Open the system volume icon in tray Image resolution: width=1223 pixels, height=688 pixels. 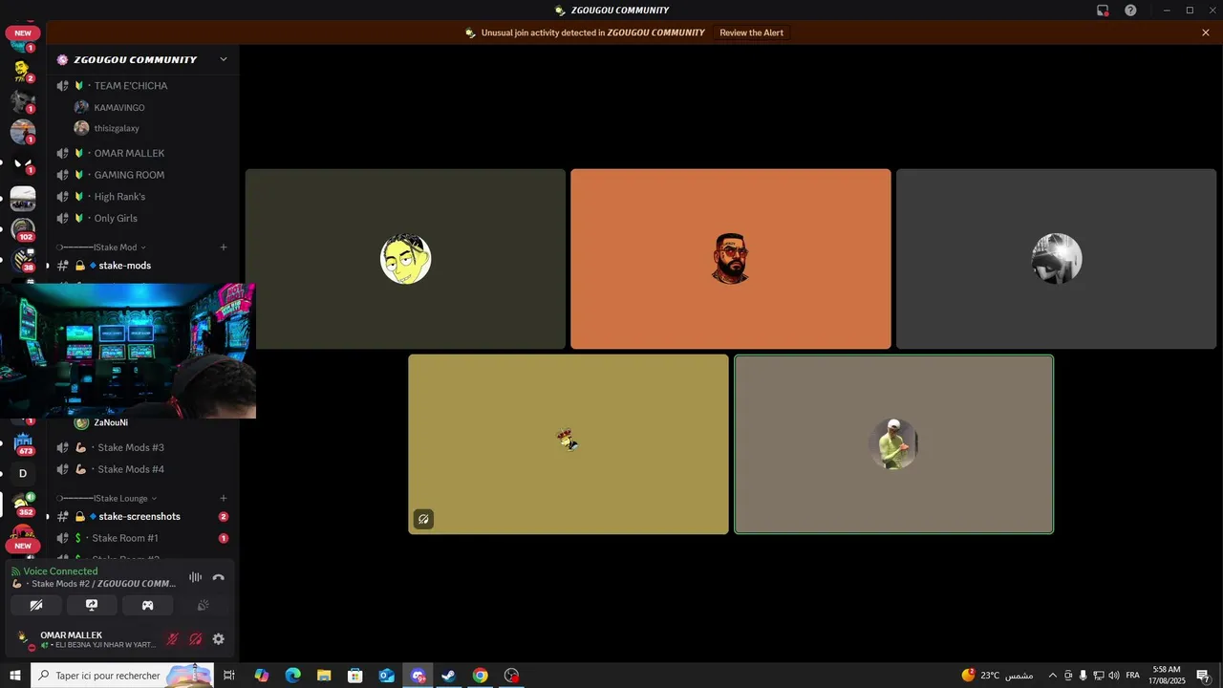[x=1113, y=676]
